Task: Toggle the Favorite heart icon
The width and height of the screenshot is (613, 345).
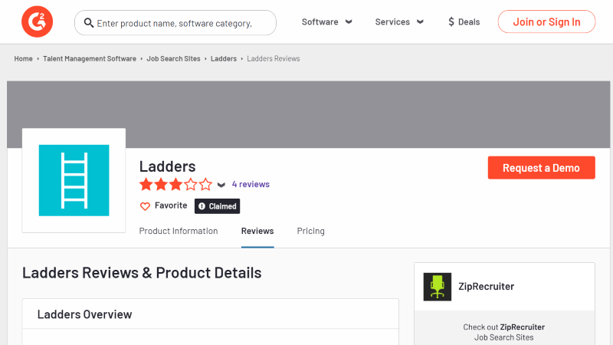Action: point(145,206)
